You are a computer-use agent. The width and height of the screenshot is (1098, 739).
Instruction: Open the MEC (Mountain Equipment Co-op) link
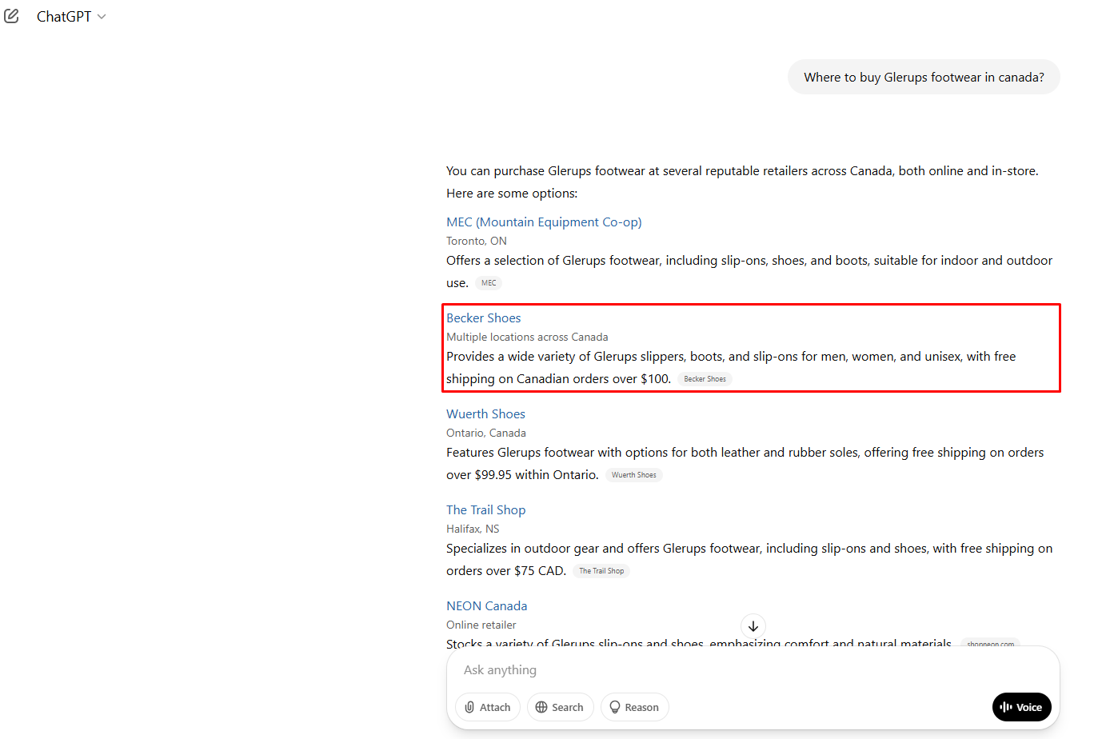click(544, 222)
